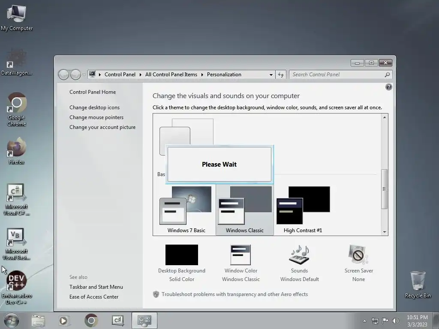Viewport: 439px width, 329px height.
Task: Focus the Search Control Panel field
Action: tap(340, 75)
